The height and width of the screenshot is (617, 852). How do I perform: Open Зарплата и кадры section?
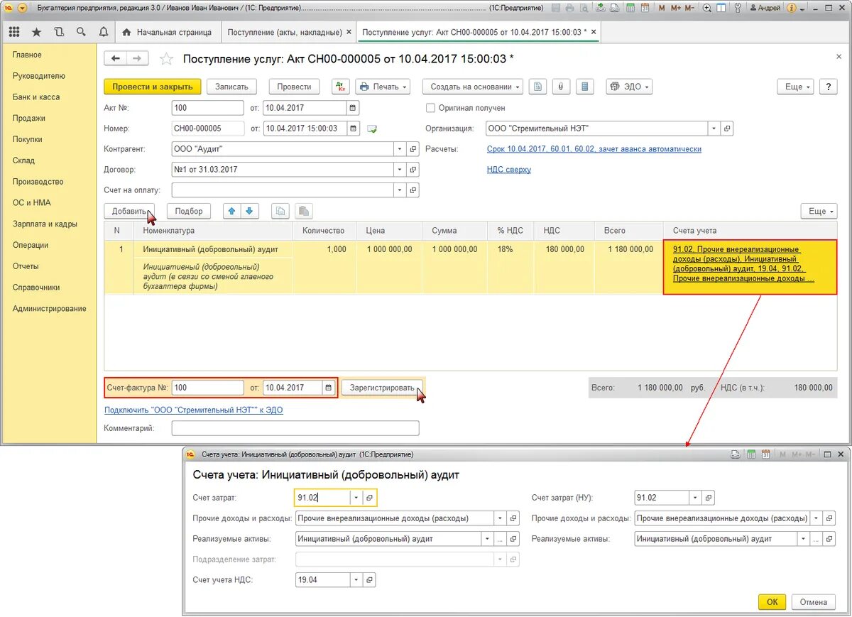point(45,224)
